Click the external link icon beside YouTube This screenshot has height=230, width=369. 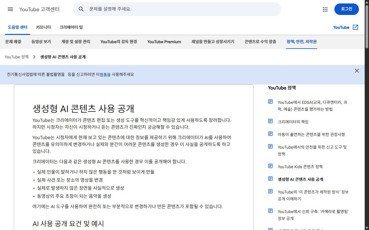click(355, 27)
